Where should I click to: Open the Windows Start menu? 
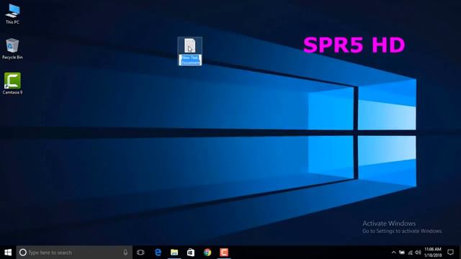pos(8,253)
